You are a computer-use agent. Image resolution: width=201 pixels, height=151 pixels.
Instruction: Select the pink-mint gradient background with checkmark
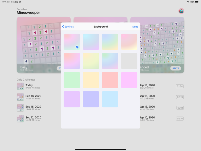click(72, 42)
